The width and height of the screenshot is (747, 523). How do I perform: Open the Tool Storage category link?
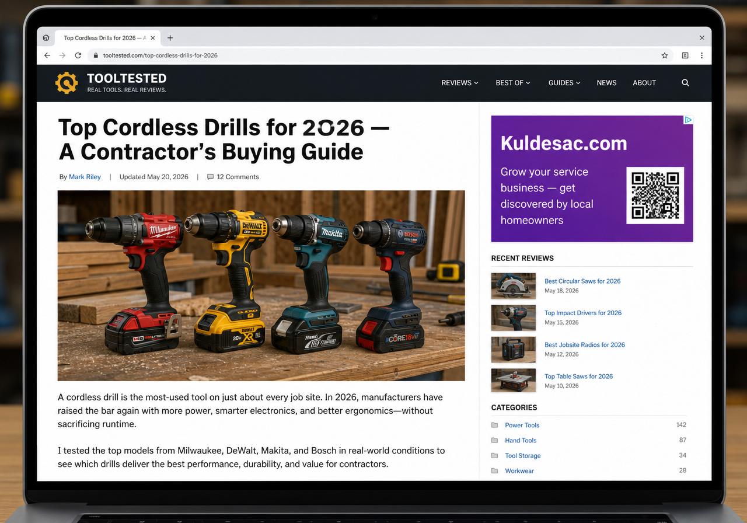point(522,455)
